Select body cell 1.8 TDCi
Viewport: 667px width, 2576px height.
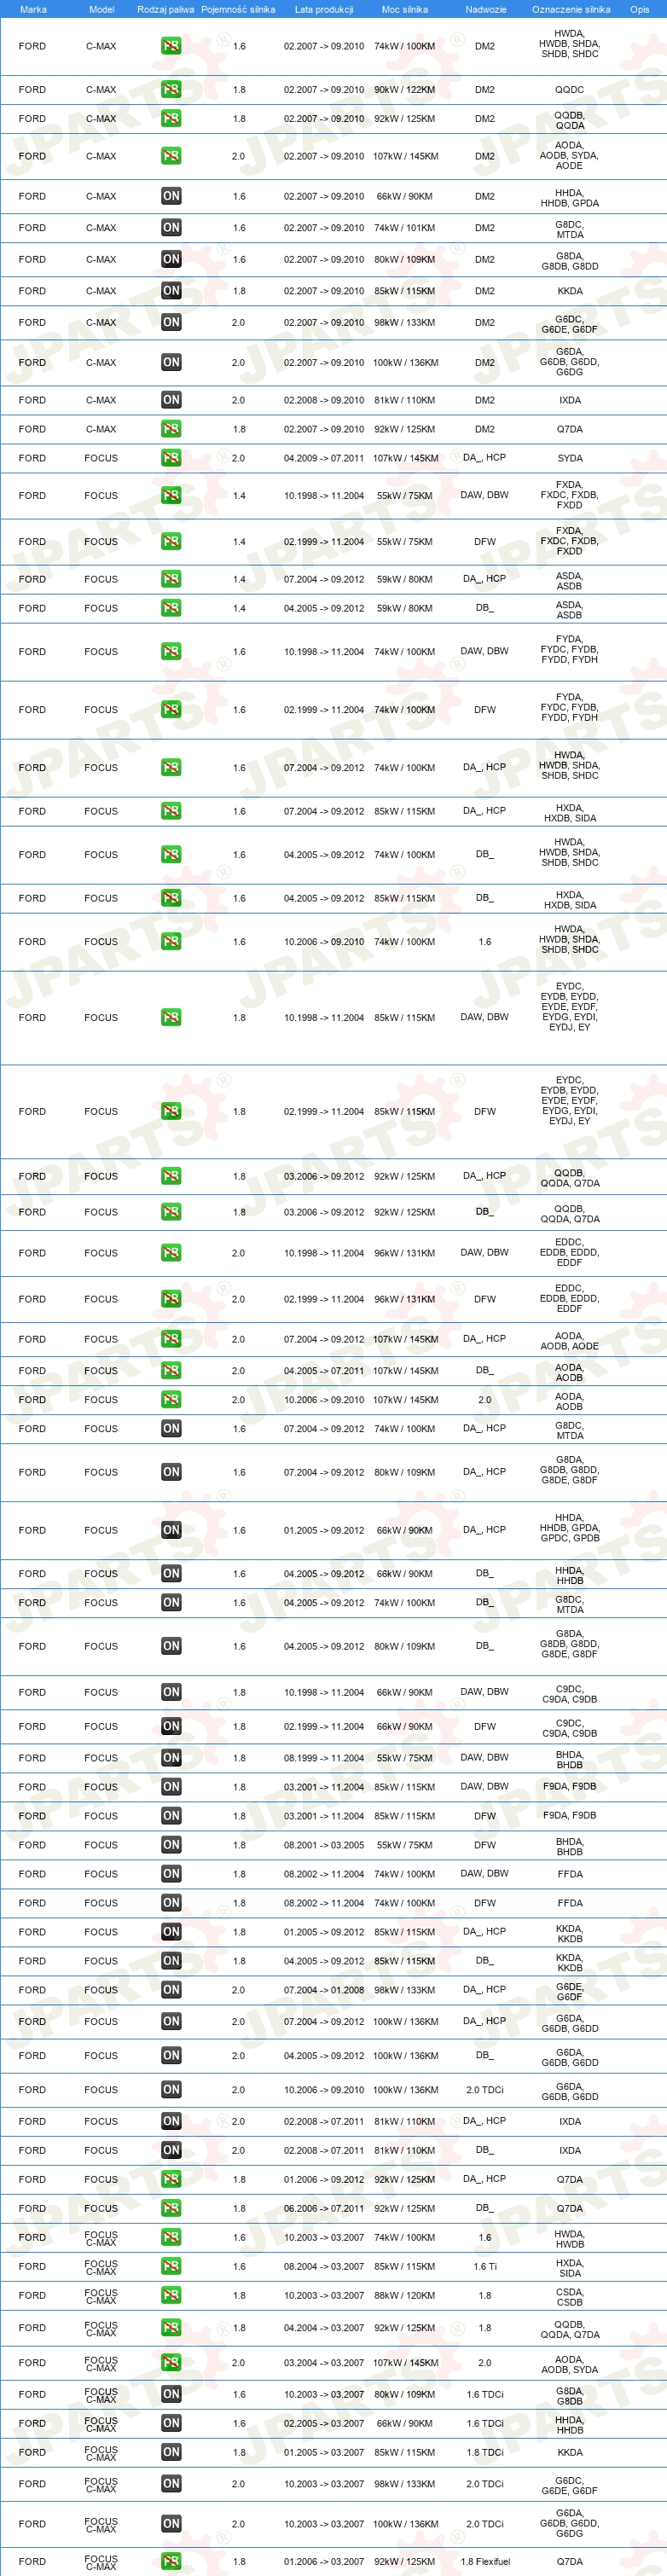point(485,2452)
